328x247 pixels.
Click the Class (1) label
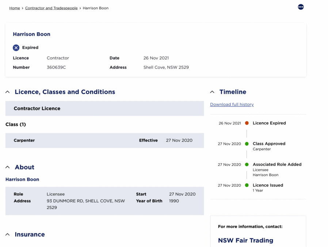tap(16, 124)
